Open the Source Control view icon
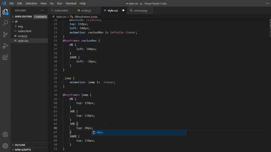Screen dimensions: 271x152 point(5,34)
